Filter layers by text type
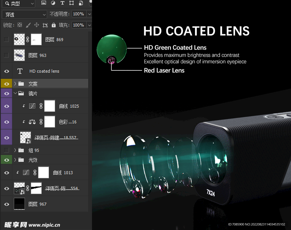The height and width of the screenshot is (230, 291). [62, 3]
